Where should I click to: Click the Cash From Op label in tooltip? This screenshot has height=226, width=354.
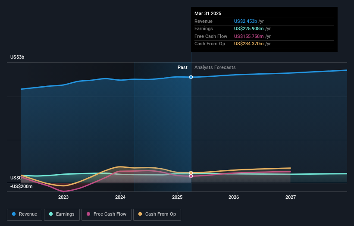pos(210,44)
